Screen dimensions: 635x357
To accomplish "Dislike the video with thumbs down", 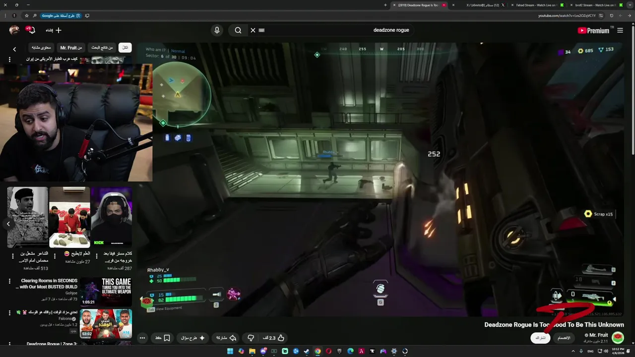I will pyautogui.click(x=251, y=338).
